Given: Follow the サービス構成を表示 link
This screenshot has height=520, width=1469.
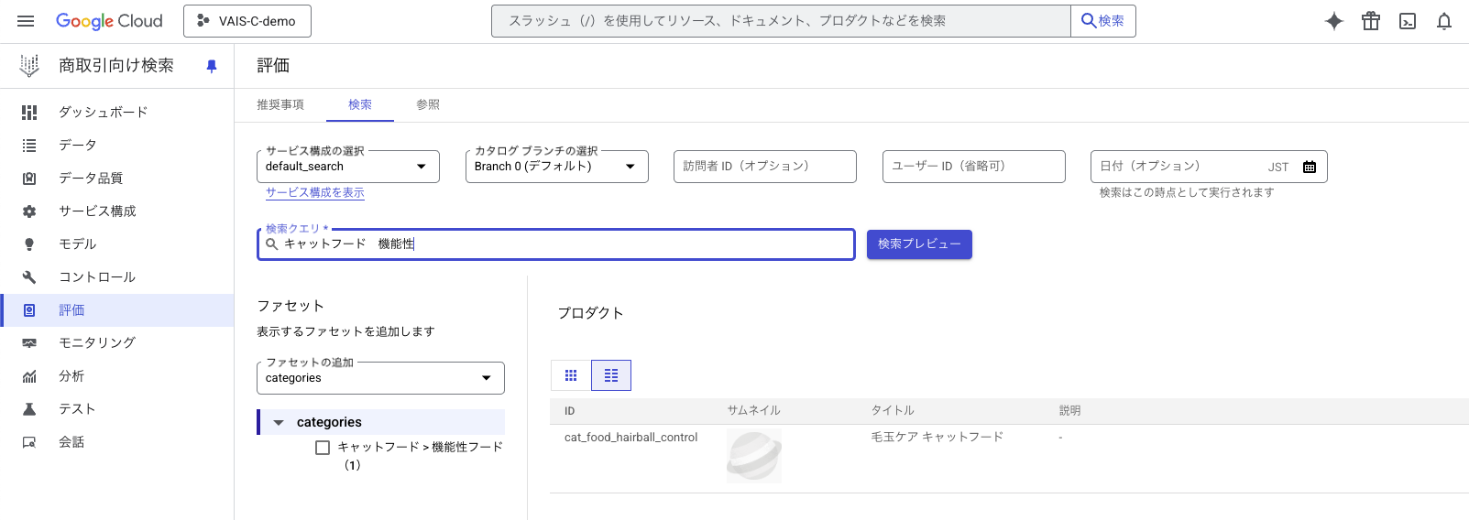Looking at the screenshot, I should (x=315, y=193).
